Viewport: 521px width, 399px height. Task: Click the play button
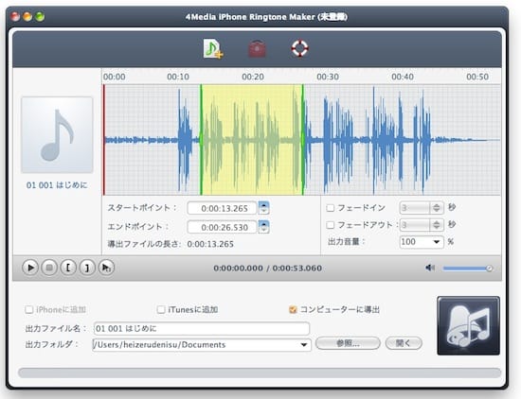click(x=30, y=268)
